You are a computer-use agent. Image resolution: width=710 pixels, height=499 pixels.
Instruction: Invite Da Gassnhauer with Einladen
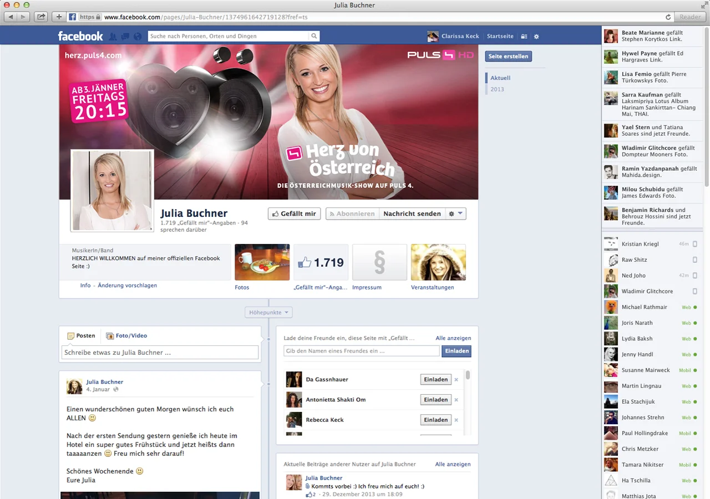[436, 379]
